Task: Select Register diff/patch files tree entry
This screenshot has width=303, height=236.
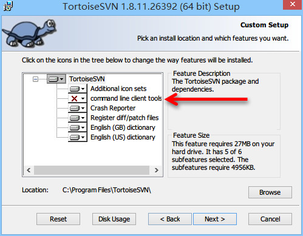Action: coord(124,118)
